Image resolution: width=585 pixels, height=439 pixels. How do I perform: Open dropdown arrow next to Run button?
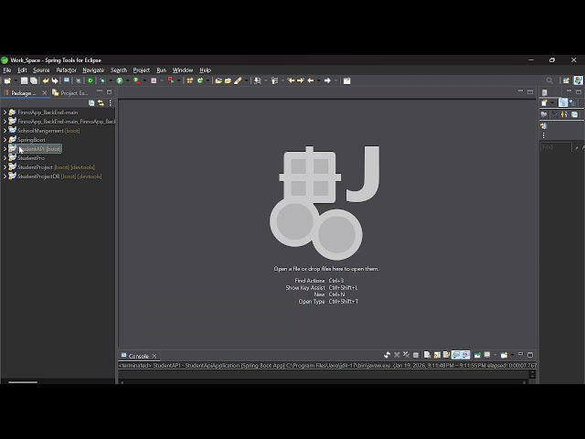coord(127,80)
